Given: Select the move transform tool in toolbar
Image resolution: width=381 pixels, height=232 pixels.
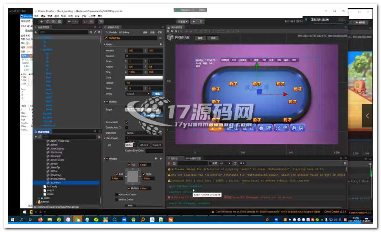Looking at the screenshot, I should pyautogui.click(x=41, y=22).
